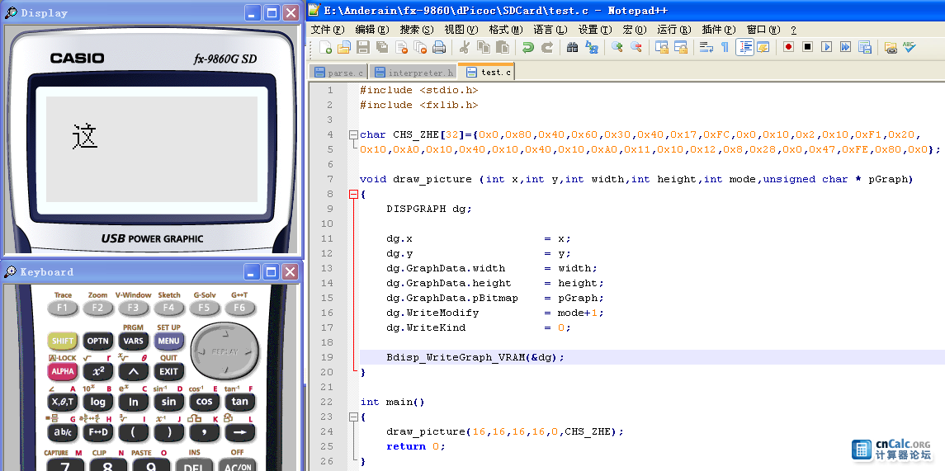Open the 运行(R) menu
945x471 pixels.
tap(674, 29)
